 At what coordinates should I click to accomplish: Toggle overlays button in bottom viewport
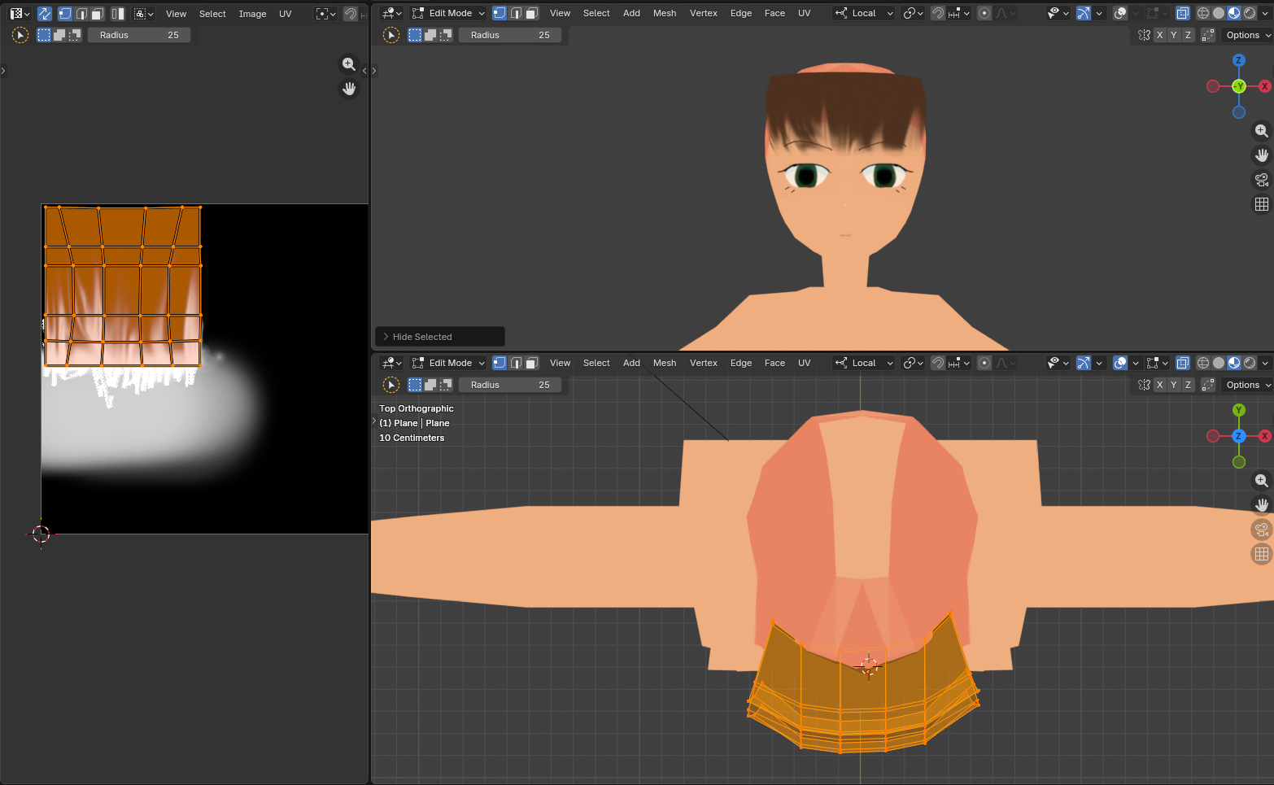tap(1120, 363)
